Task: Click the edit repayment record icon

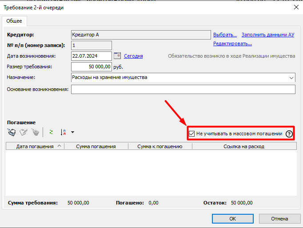Action: (x=24, y=132)
